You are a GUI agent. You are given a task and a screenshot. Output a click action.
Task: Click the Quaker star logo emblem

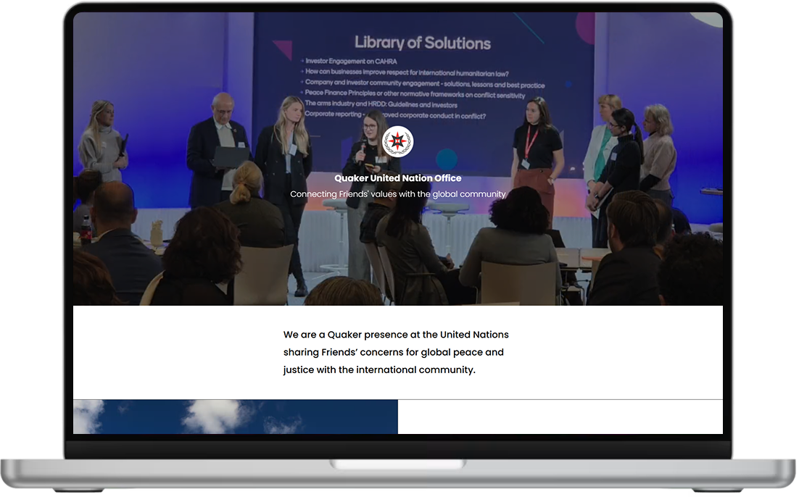click(397, 142)
